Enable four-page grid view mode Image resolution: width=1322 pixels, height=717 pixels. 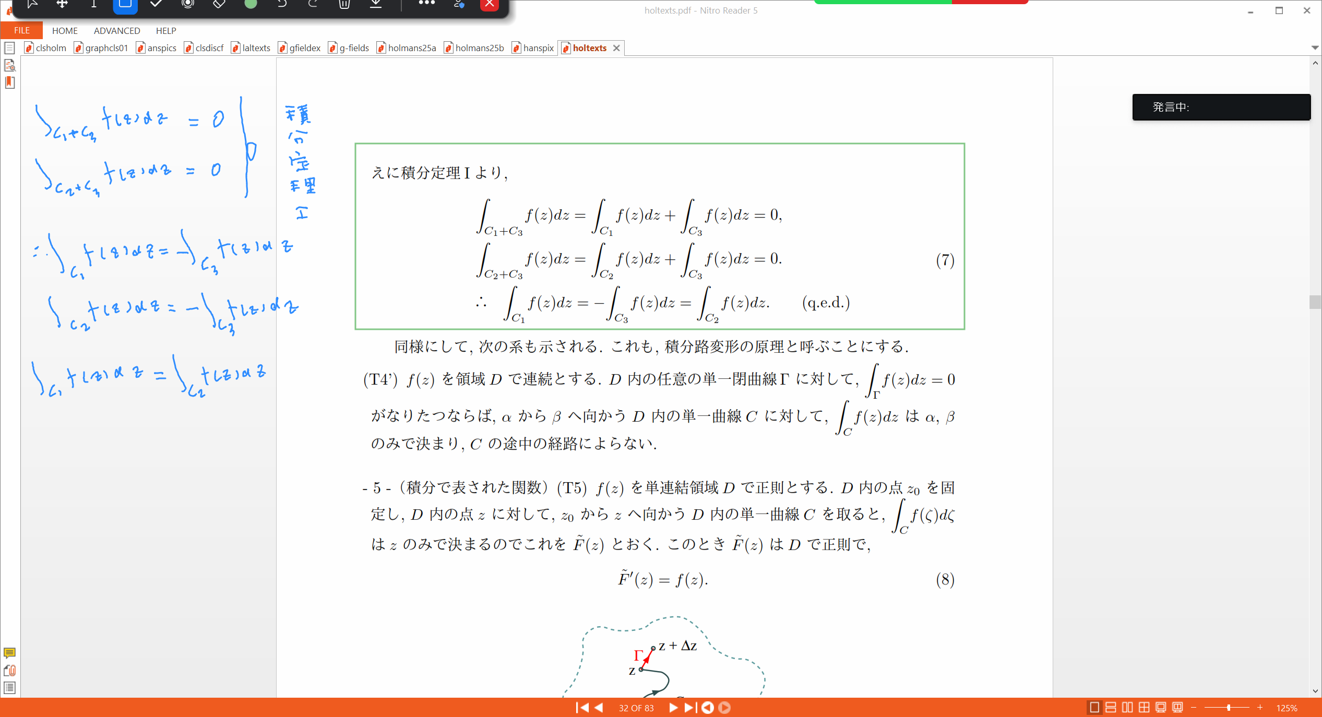tap(1144, 707)
